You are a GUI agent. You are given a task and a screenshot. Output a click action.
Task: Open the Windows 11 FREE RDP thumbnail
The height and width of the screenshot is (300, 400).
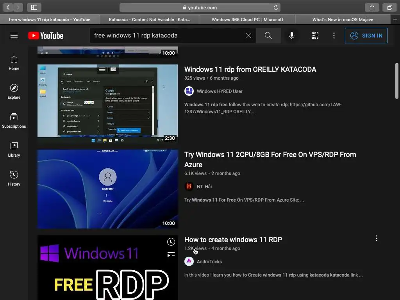tap(108, 267)
